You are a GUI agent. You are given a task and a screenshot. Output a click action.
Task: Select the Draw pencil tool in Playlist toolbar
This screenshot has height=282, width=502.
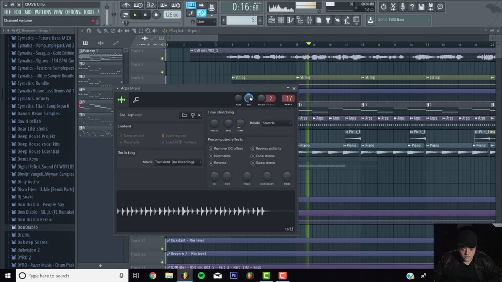(x=99, y=31)
